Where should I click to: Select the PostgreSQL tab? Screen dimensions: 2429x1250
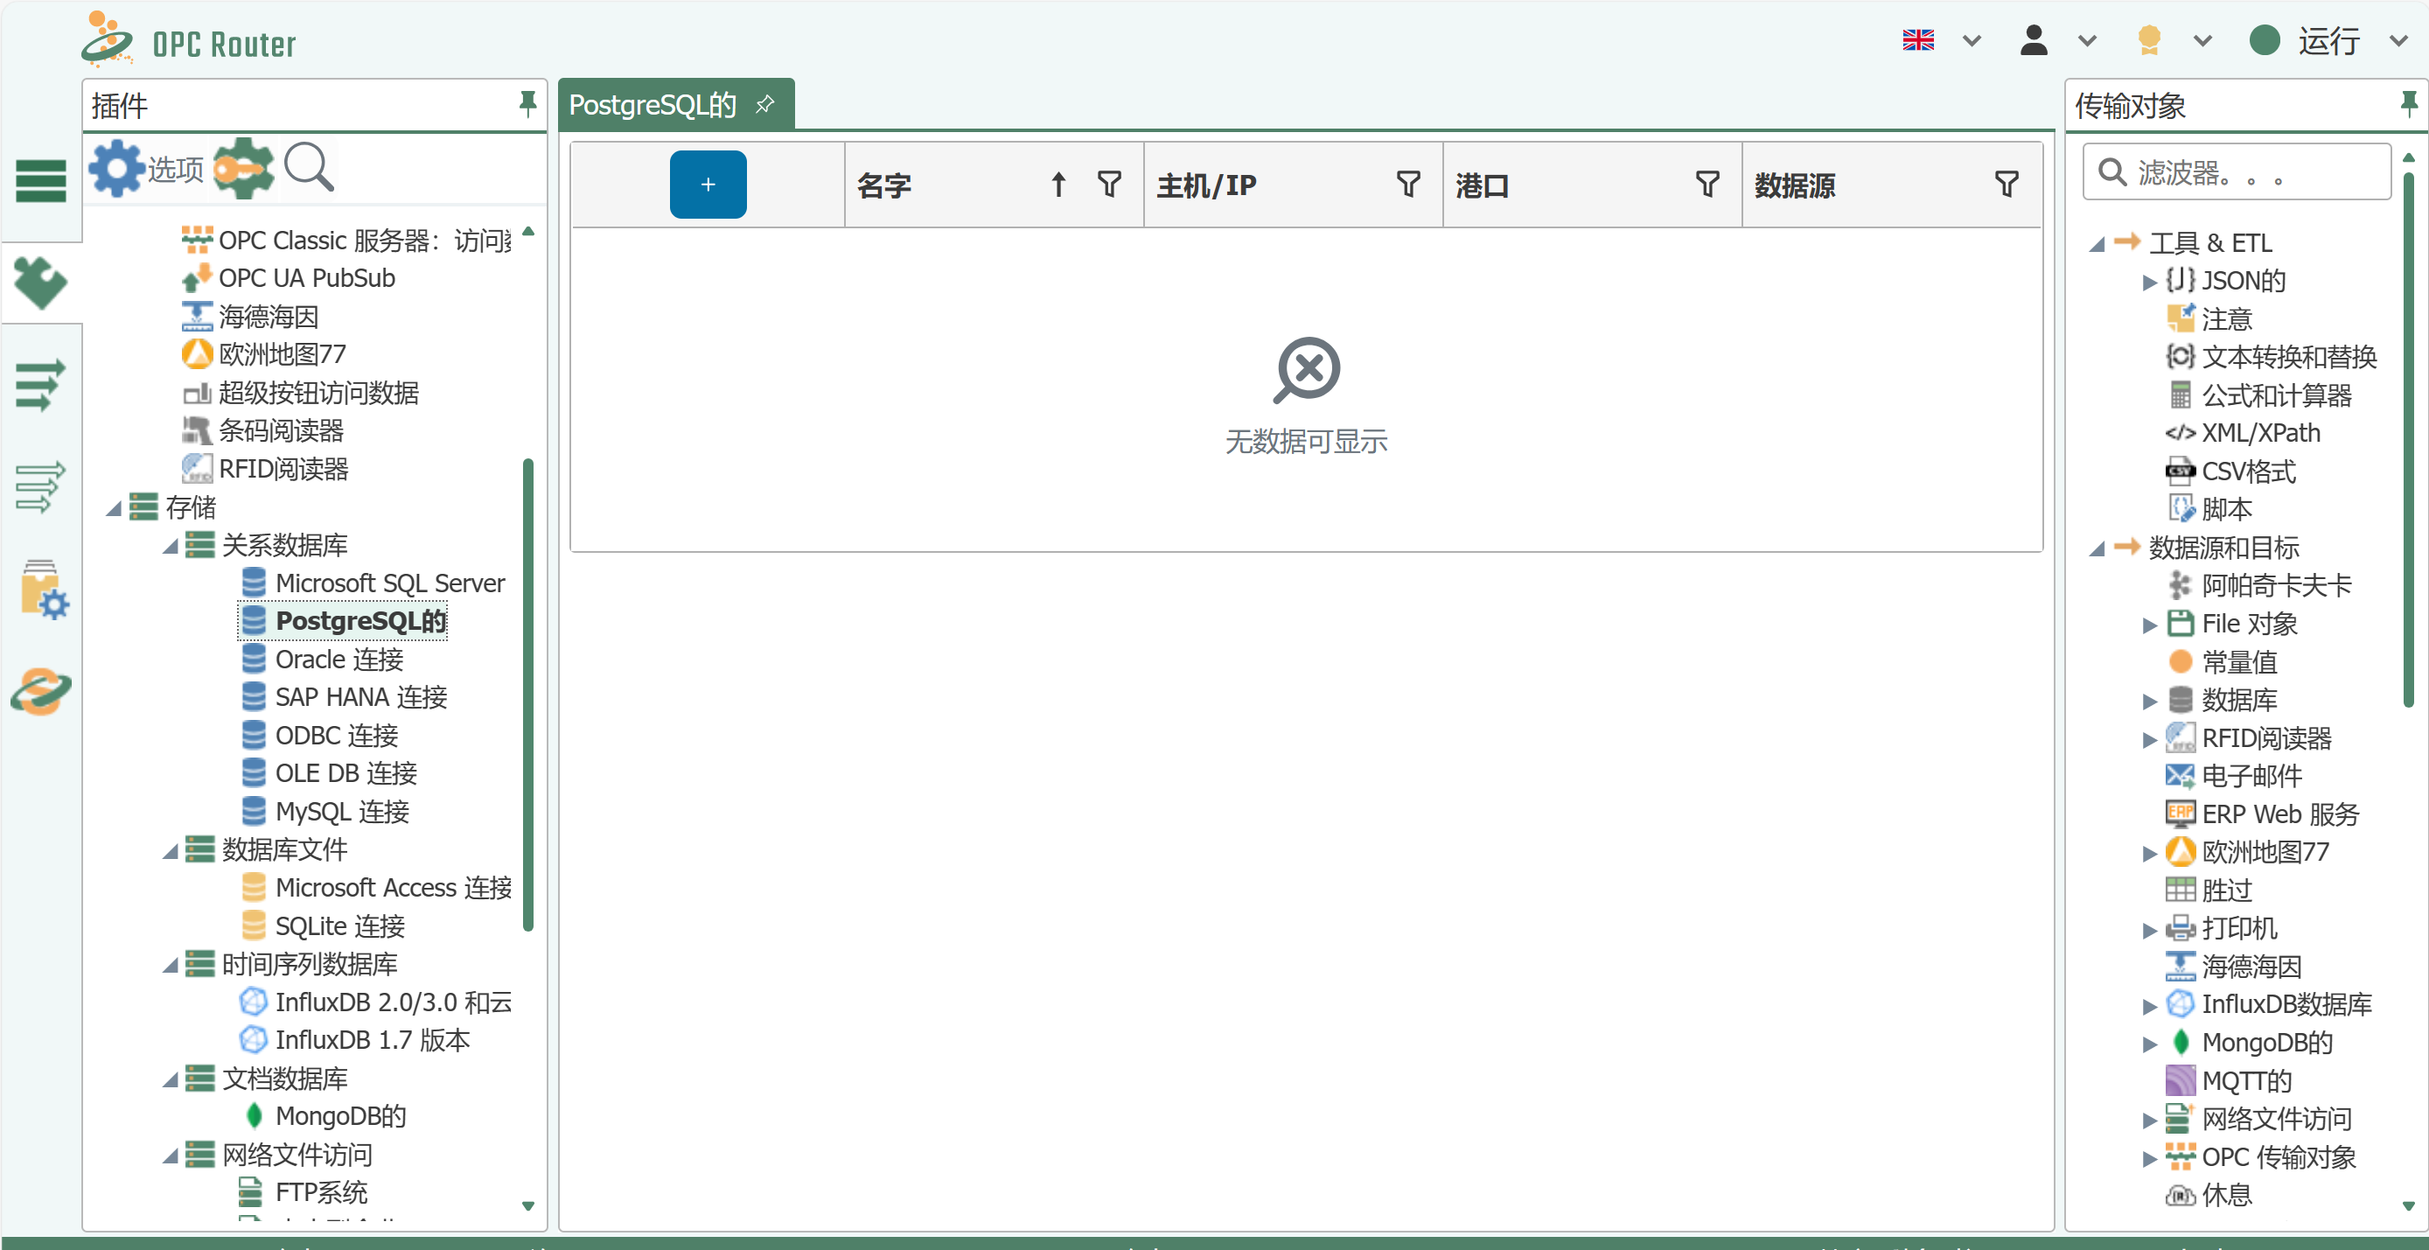pos(653,105)
